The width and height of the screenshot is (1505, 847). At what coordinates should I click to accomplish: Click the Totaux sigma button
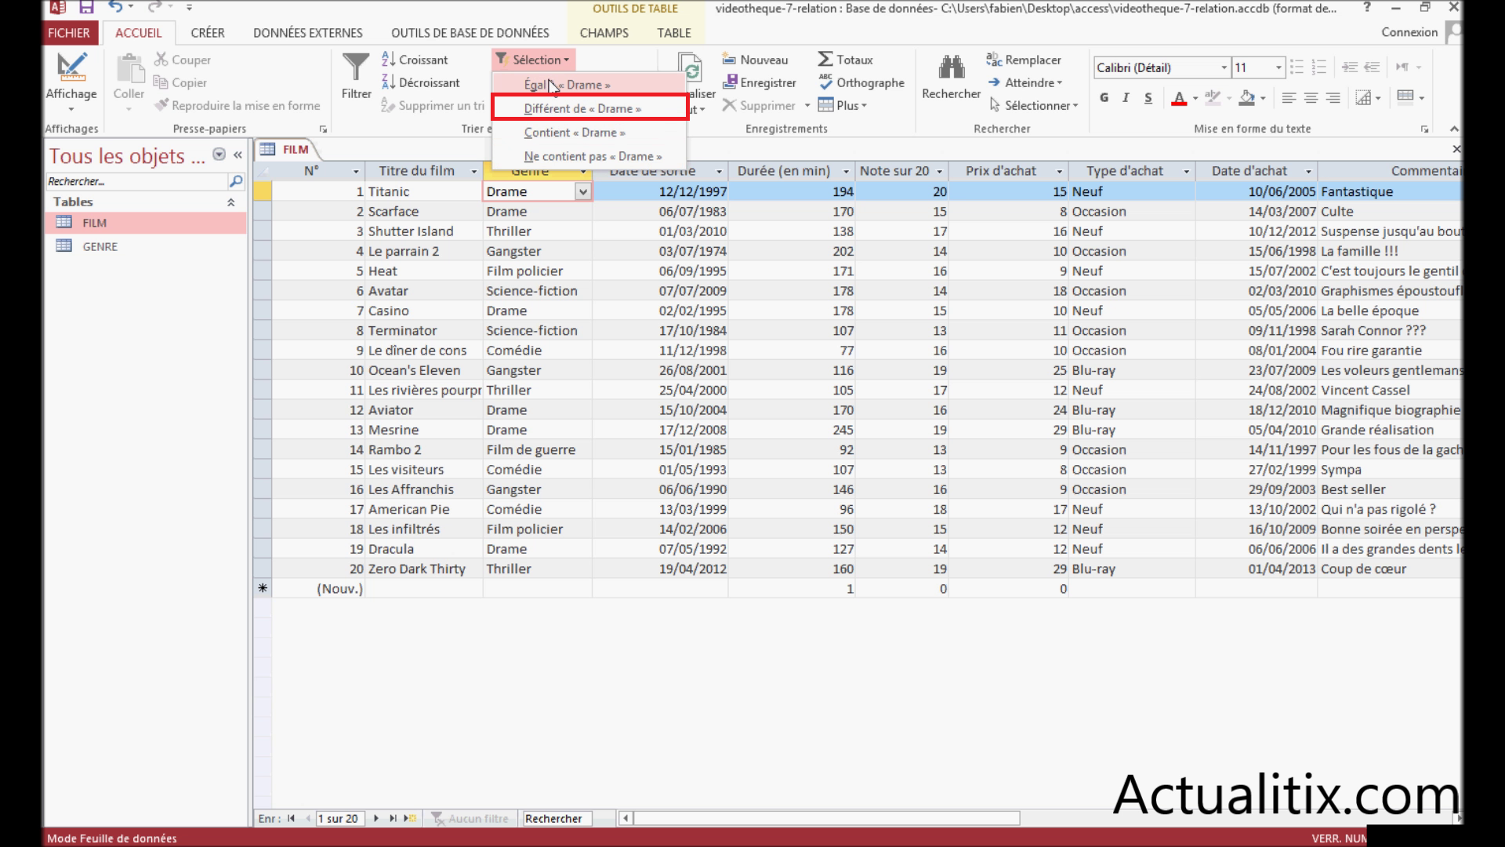(845, 60)
